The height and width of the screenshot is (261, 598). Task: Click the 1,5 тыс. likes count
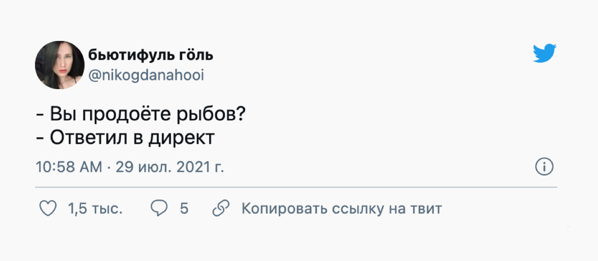pos(95,209)
